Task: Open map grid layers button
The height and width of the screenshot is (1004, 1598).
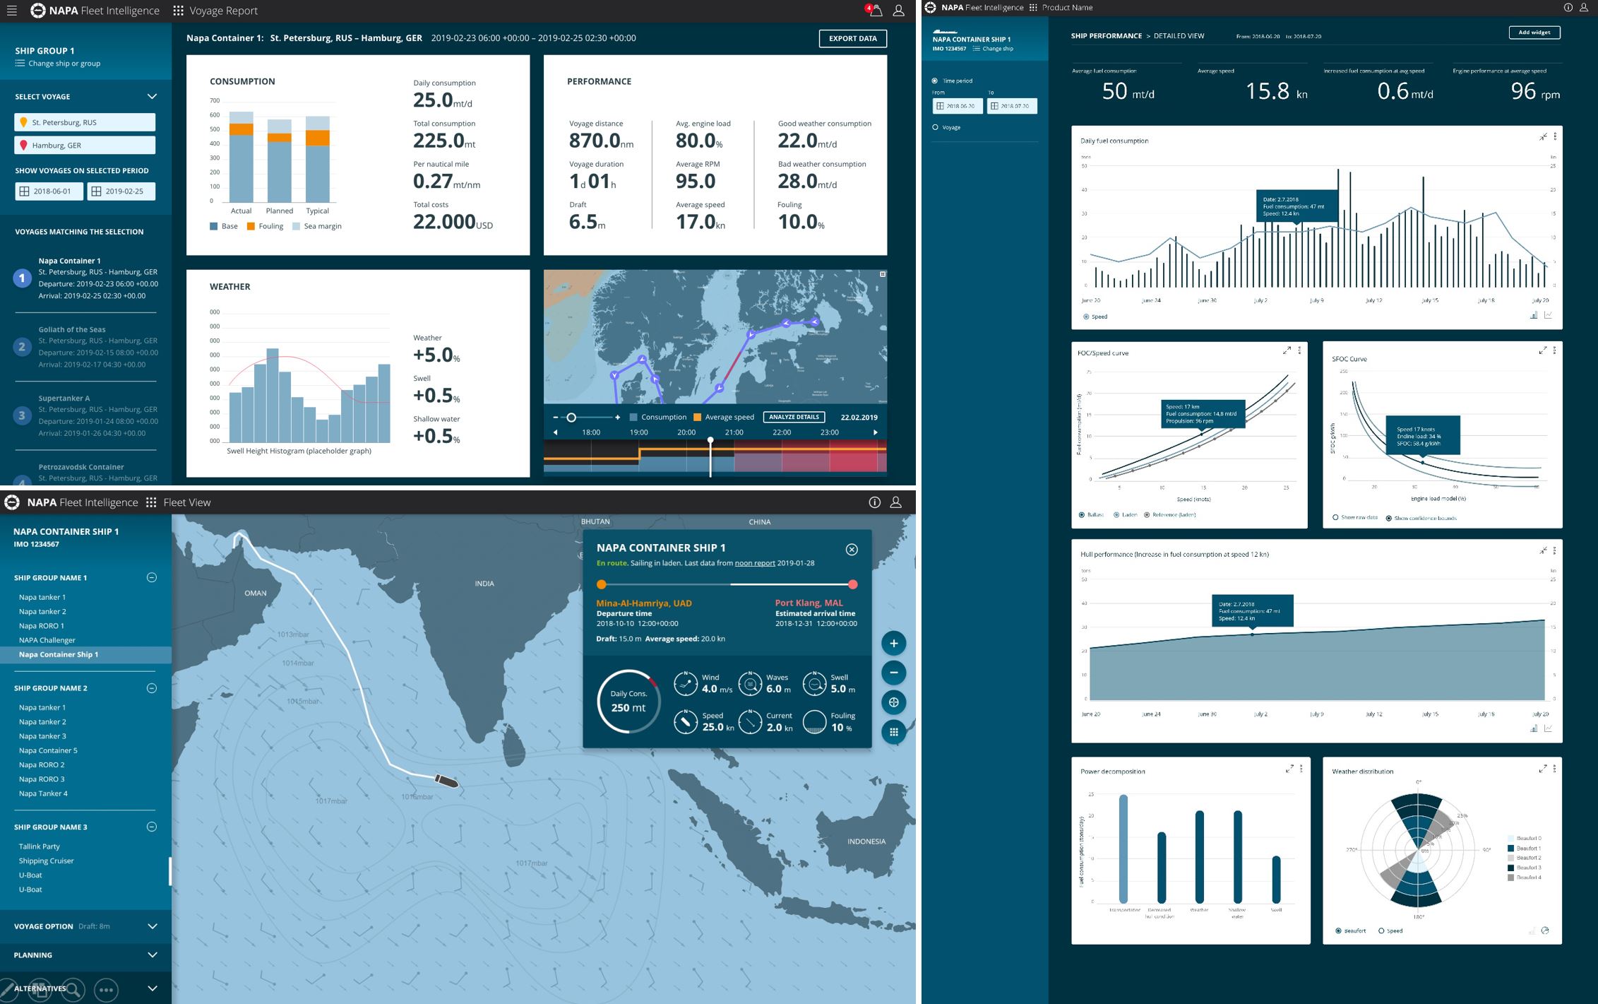Action: pyautogui.click(x=893, y=732)
